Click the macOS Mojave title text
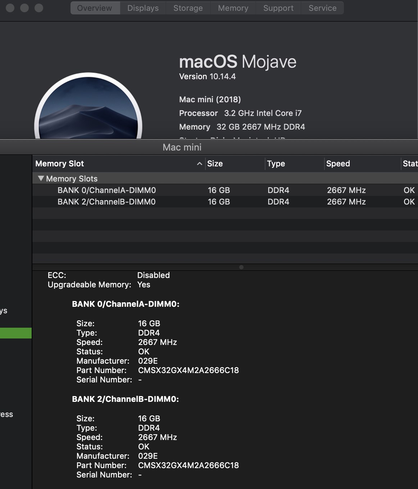 [238, 62]
